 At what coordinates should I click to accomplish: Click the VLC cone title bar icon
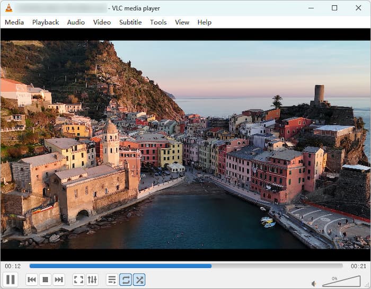coord(9,8)
